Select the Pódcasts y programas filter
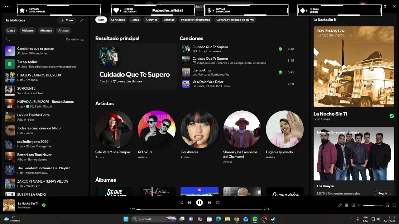Screen dimensions: 399x224 (x=195, y=20)
